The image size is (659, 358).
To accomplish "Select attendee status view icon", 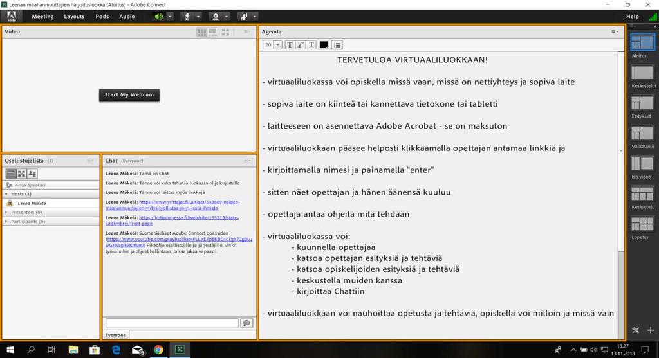I will [x=32, y=174].
